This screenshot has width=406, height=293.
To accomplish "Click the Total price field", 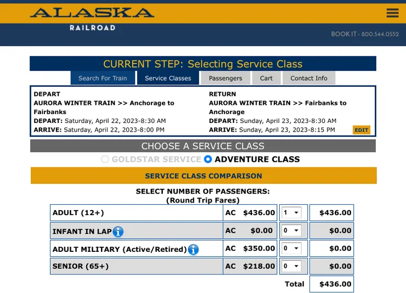I will click(x=332, y=284).
